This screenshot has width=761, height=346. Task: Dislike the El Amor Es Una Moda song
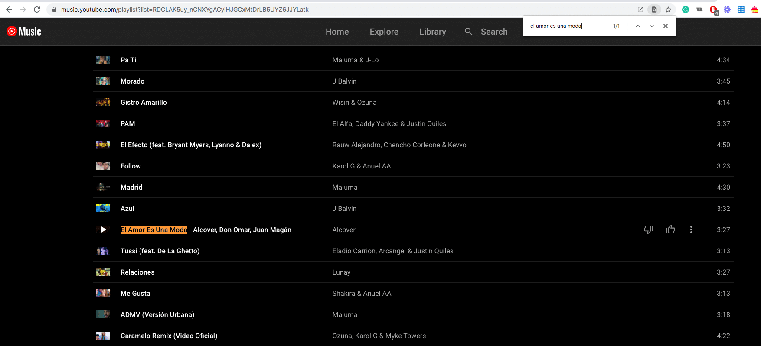pyautogui.click(x=648, y=230)
